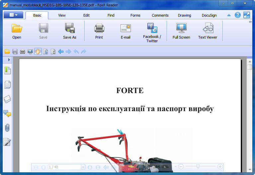Switch to the Basic tab
The image size is (255, 175).
[37, 15]
